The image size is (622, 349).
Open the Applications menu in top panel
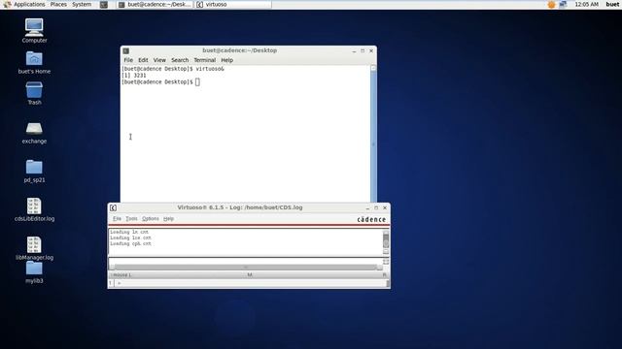[x=29, y=4]
